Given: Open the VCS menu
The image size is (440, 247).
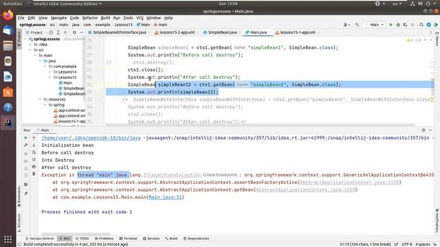Looking at the screenshot, I should [x=140, y=18].
